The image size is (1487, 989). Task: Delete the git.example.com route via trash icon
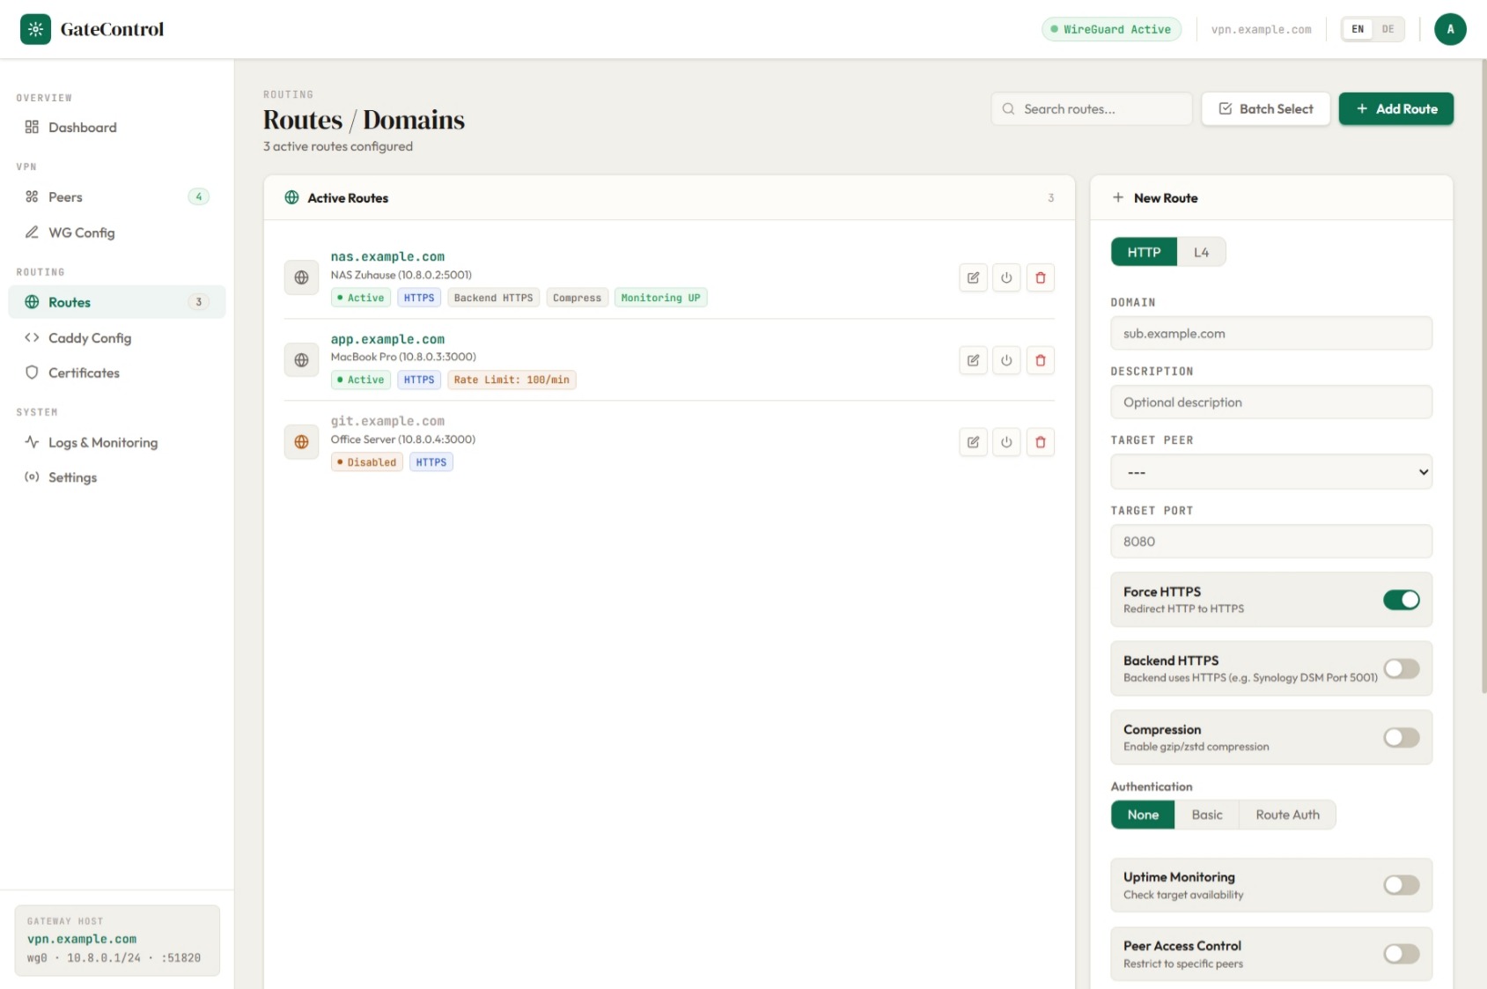(1040, 442)
